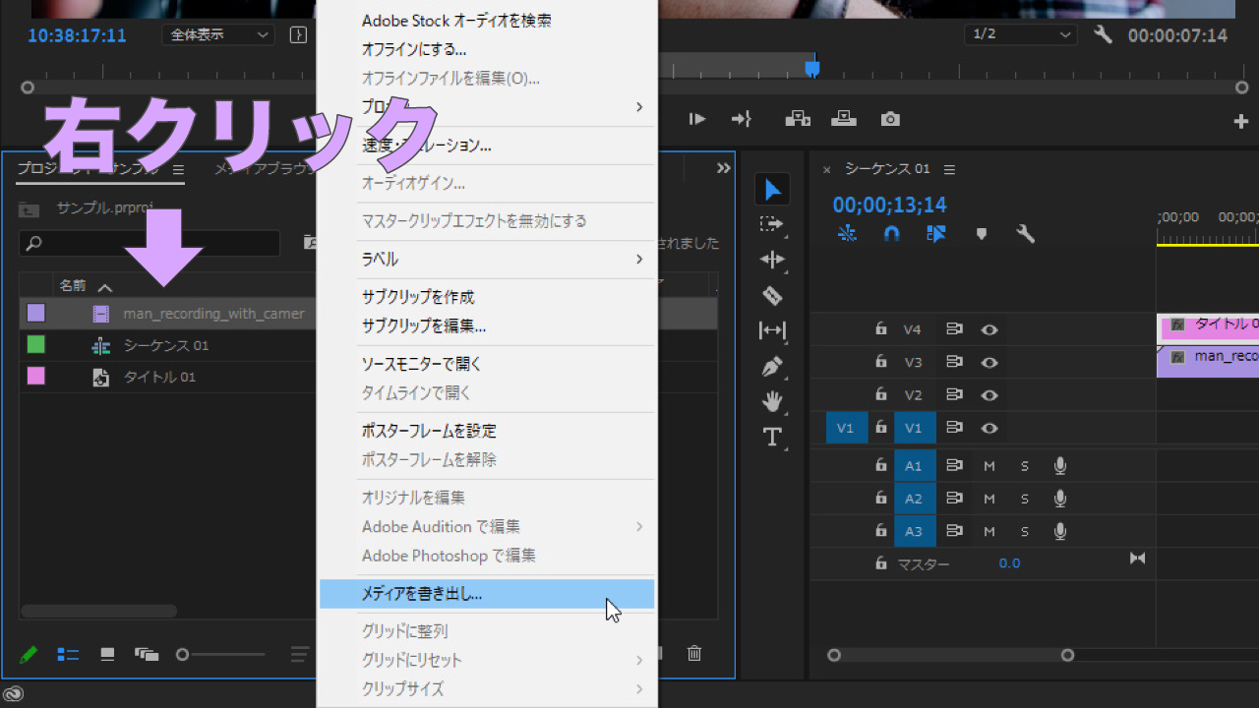This screenshot has height=708, width=1259.
Task: Select サブクリップを編集... menu item
Action: (487, 325)
